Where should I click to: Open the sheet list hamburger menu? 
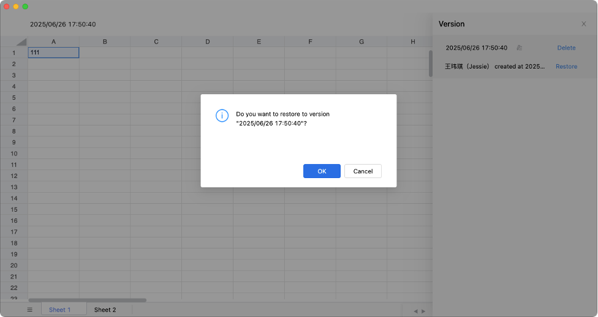pyautogui.click(x=29, y=310)
